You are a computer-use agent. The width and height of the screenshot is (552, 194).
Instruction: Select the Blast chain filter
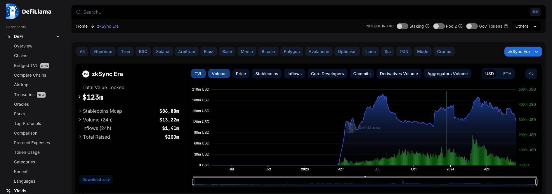point(209,52)
